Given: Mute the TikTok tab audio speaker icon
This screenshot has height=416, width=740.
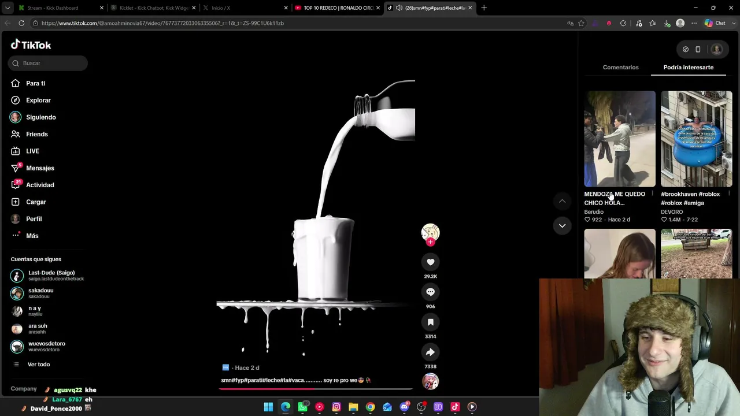Looking at the screenshot, I should tap(399, 8).
